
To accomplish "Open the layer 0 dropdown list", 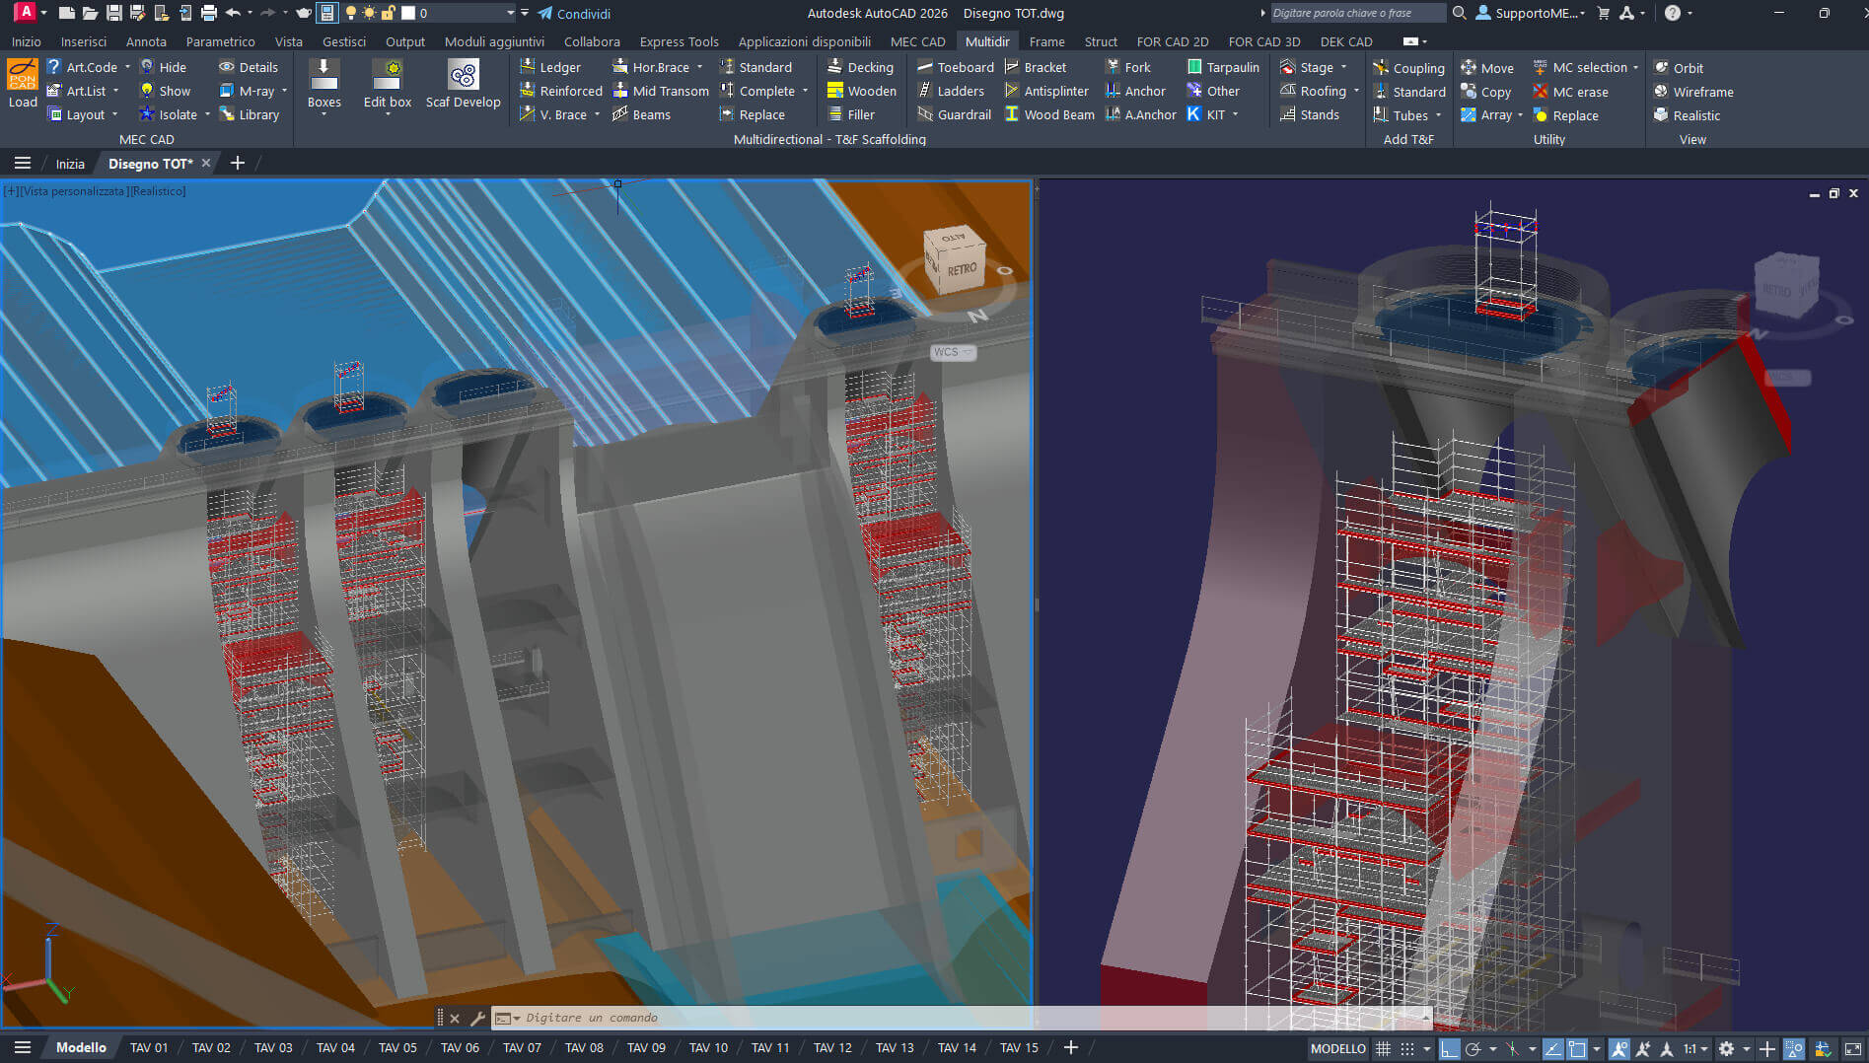I will 510,13.
